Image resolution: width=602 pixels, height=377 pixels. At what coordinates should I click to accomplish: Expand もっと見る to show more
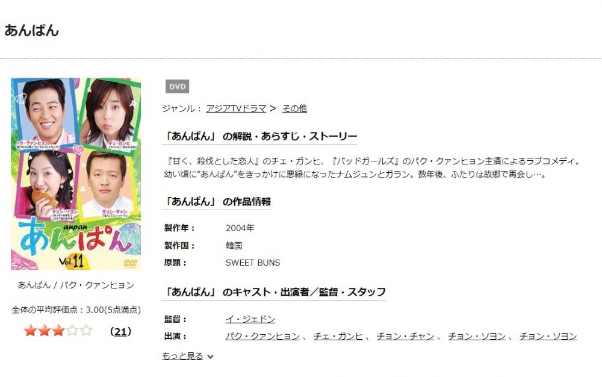point(183,357)
